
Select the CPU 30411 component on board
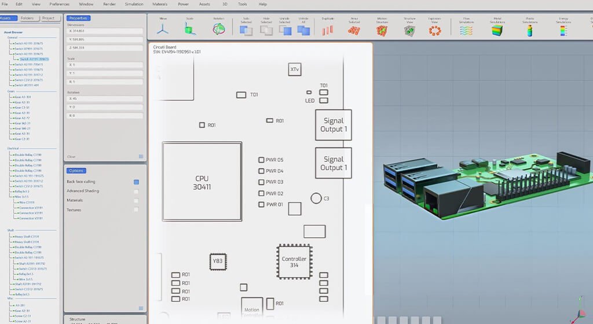click(x=202, y=182)
